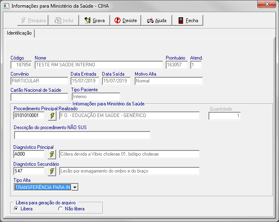Click the Lesão por esmagamento description field

tap(129, 171)
